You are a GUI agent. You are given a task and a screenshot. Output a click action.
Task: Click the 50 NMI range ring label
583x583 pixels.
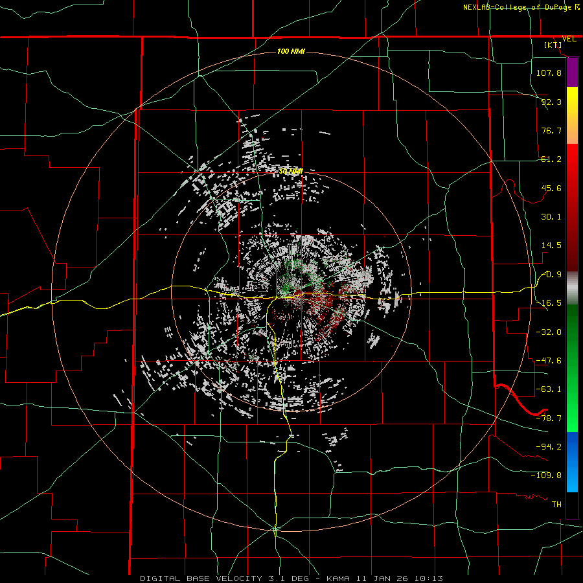pos(291,171)
